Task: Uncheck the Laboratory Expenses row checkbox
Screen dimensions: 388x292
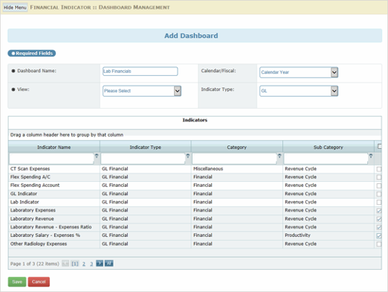Action: 379,211
